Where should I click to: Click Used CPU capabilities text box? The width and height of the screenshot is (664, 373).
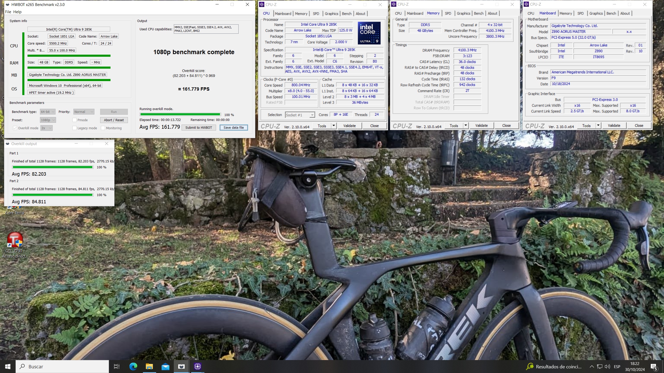206,29
